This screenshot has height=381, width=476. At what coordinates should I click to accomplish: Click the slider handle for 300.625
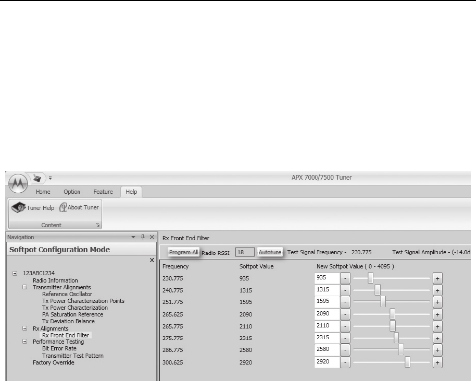click(407, 362)
